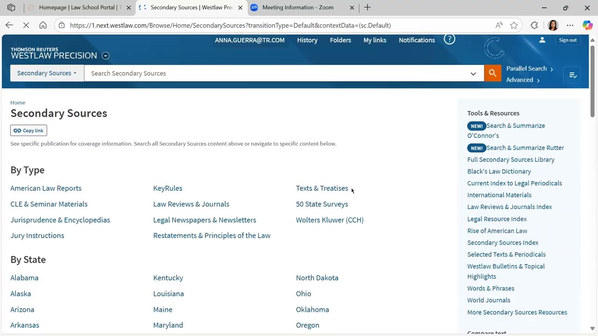
Task: Click the Thomson Reuters Westlaw Precision logo
Action: click(54, 53)
